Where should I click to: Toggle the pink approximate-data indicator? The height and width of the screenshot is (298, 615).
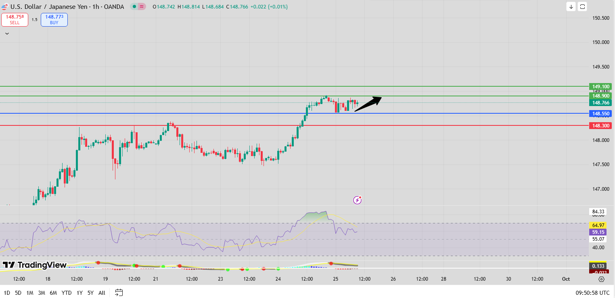pyautogui.click(x=142, y=7)
